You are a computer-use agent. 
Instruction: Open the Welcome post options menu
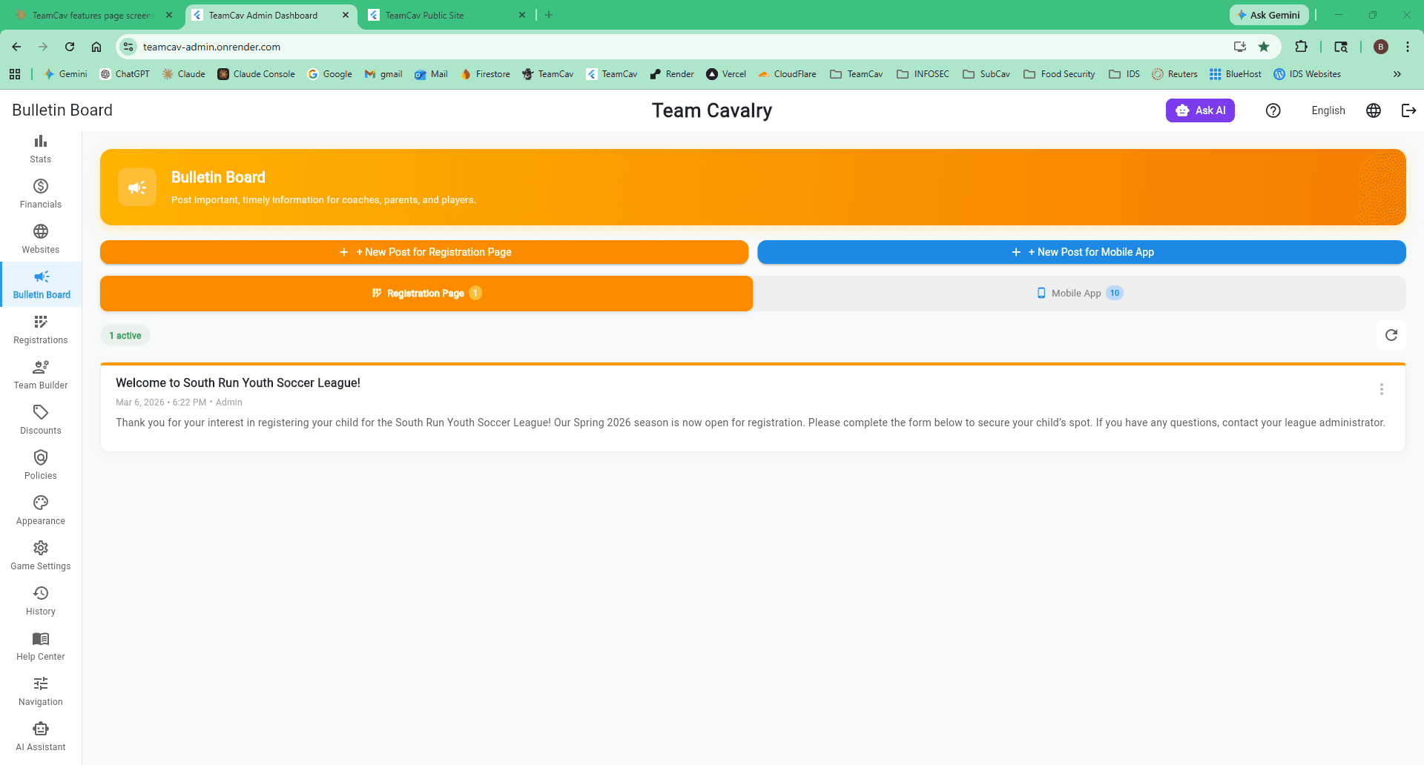pyautogui.click(x=1381, y=389)
